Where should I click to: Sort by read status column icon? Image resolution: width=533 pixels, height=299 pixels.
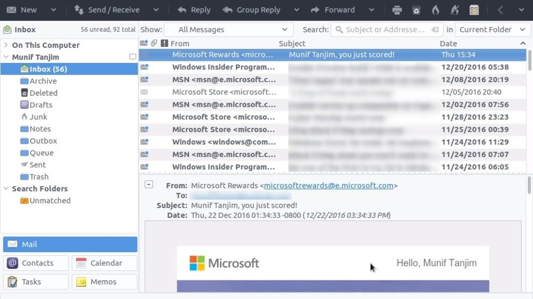144,43
